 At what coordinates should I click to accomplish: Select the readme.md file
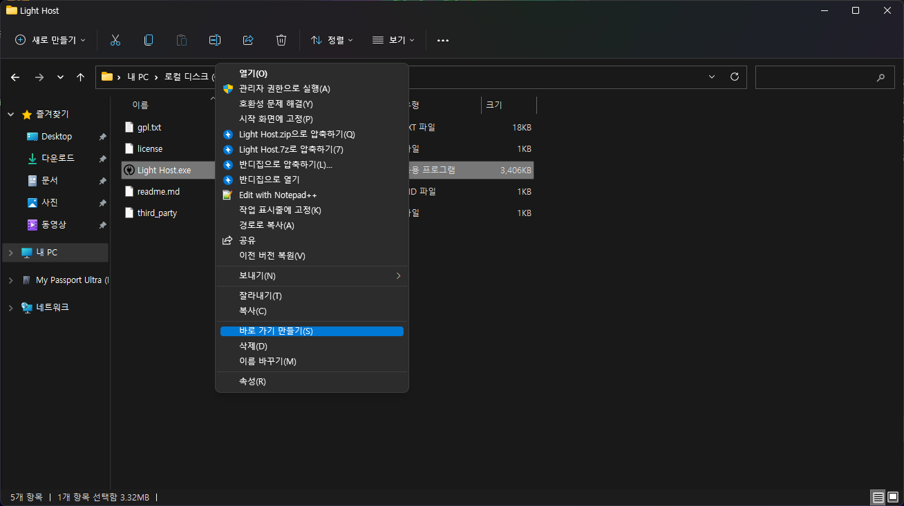point(158,191)
